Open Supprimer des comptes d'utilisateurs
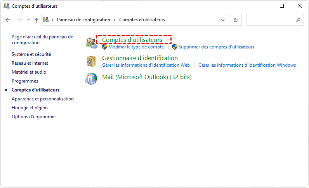309x188 pixels. click(x=216, y=47)
